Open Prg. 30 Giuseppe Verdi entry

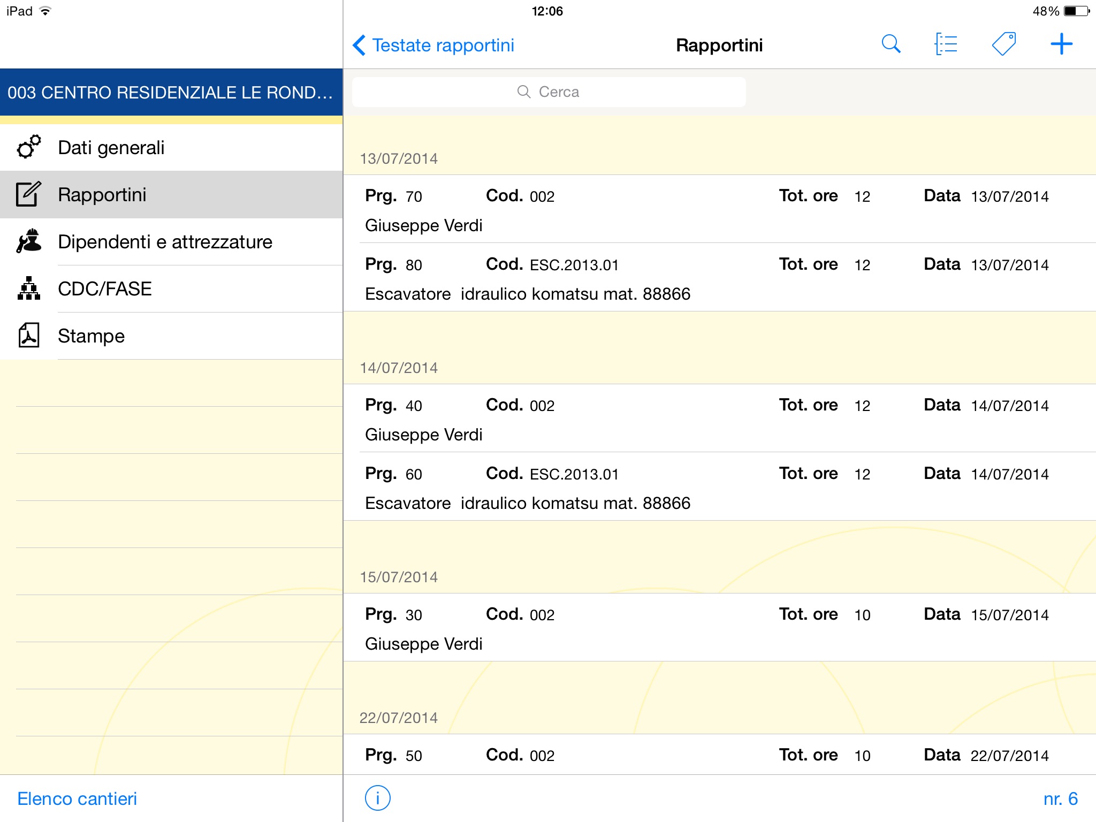click(x=720, y=628)
